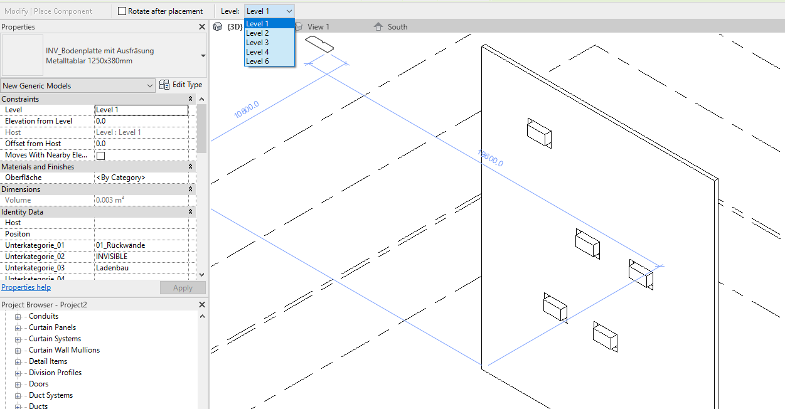785x409 pixels.
Task: Open the Properties help link
Action: click(26, 287)
